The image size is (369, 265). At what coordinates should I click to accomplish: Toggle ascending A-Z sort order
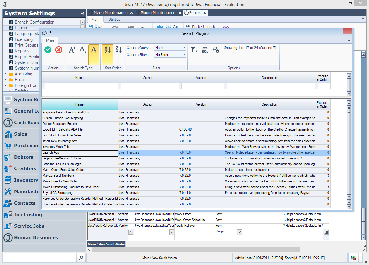(107, 50)
